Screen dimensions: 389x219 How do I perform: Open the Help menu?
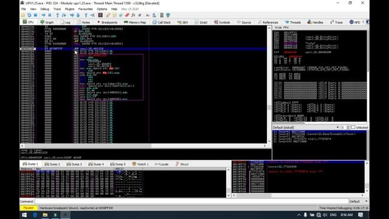tap(114, 9)
